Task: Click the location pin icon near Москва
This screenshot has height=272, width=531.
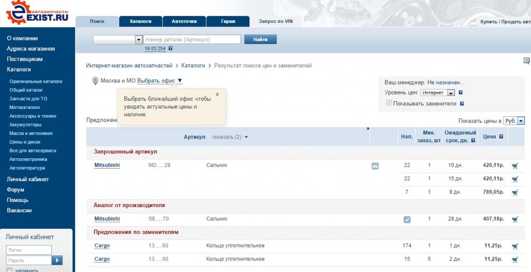Action: [95, 81]
